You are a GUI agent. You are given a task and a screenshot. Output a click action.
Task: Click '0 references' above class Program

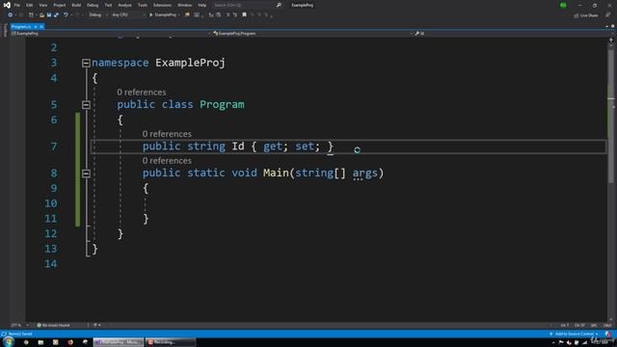point(142,93)
